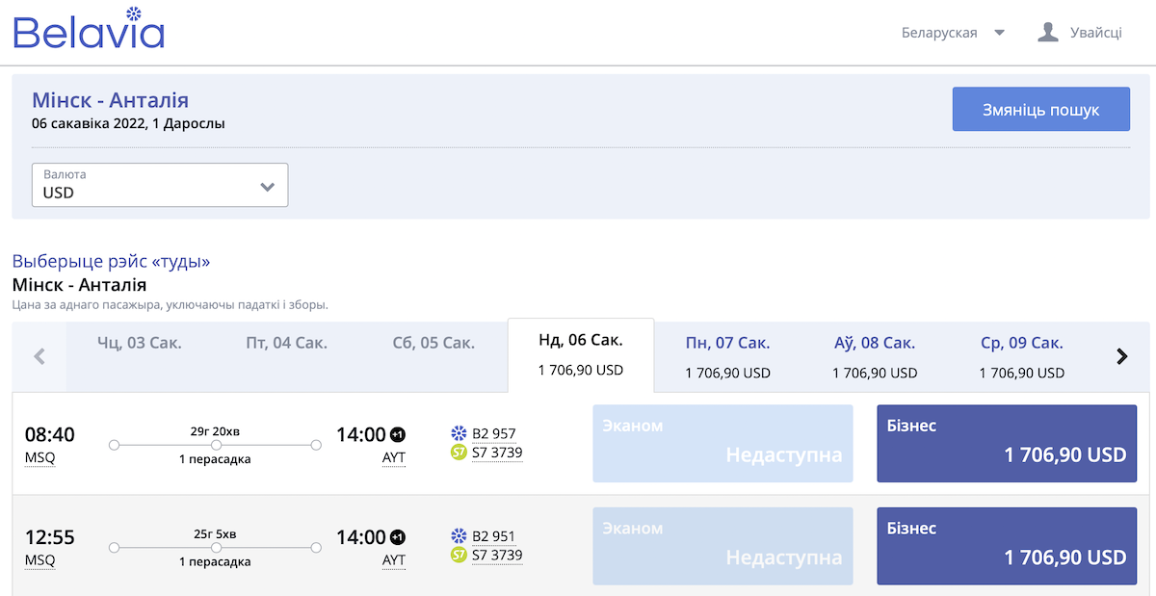Click the MSQ airport code under 08:40
Viewport: 1156px width, 596px height.
click(x=39, y=458)
